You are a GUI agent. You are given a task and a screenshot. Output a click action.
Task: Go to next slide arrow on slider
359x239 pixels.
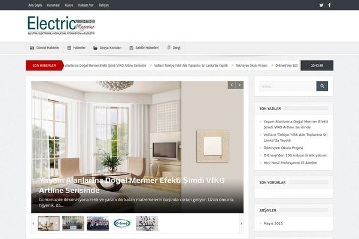point(239,85)
